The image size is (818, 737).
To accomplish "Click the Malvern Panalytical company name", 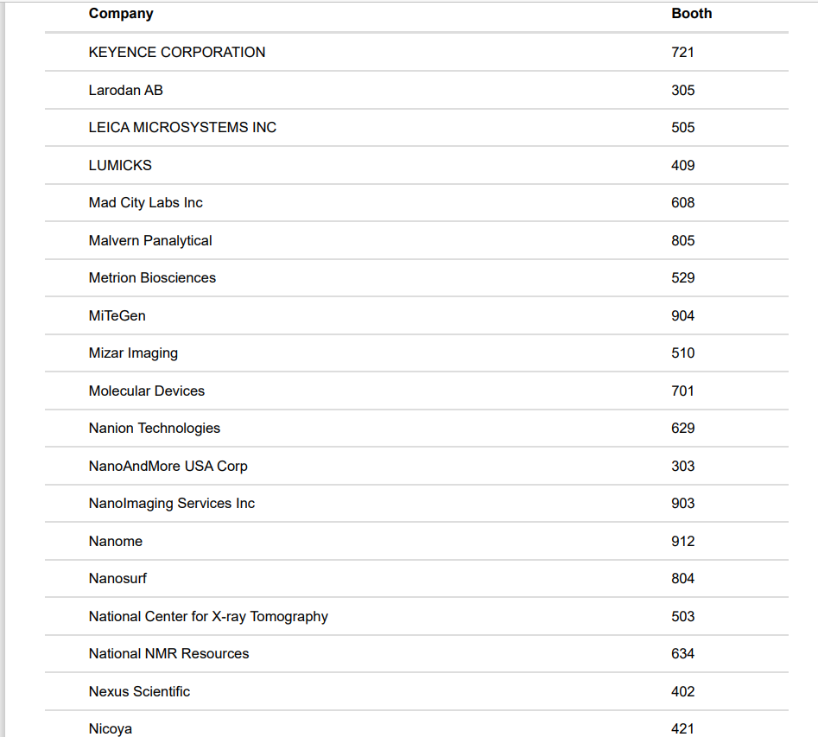I will pos(150,241).
